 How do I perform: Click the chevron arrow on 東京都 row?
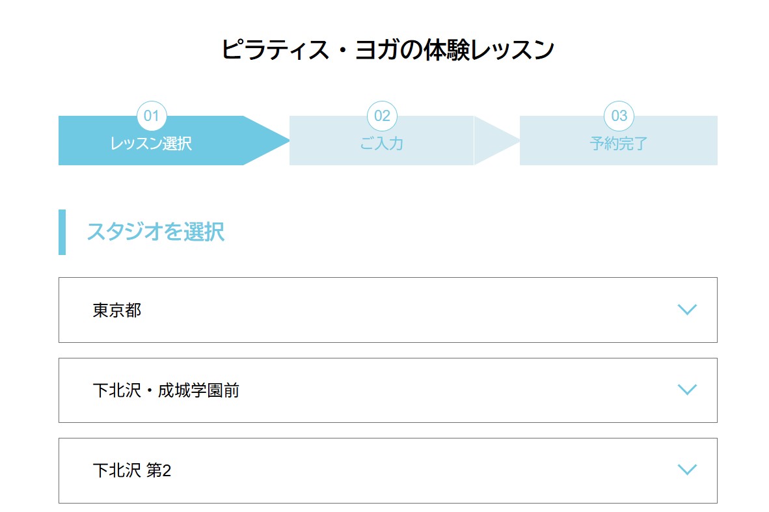pos(687,310)
